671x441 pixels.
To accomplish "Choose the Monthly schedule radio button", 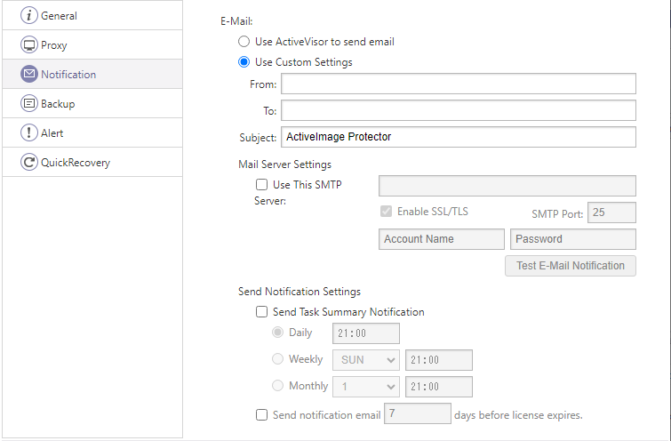I will (277, 386).
